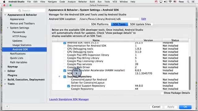Click the US flag input source icon

click(175, 2)
